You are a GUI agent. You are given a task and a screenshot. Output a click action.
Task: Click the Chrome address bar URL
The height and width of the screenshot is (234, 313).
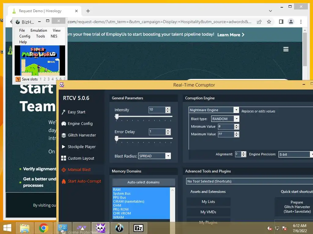(x=159, y=22)
